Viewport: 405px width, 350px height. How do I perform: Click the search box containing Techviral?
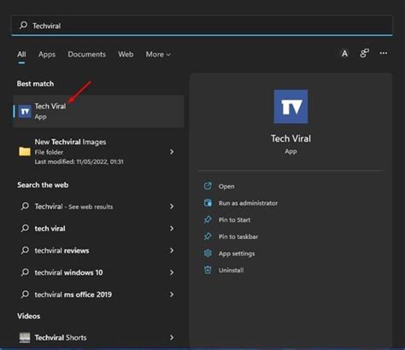point(202,26)
